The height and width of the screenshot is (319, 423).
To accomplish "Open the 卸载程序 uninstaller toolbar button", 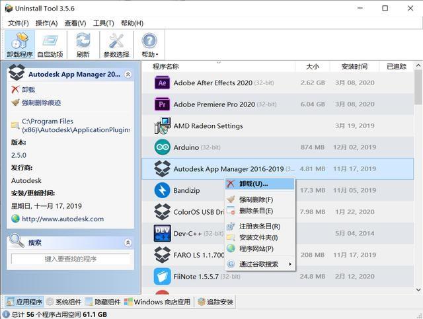I will tap(20, 44).
